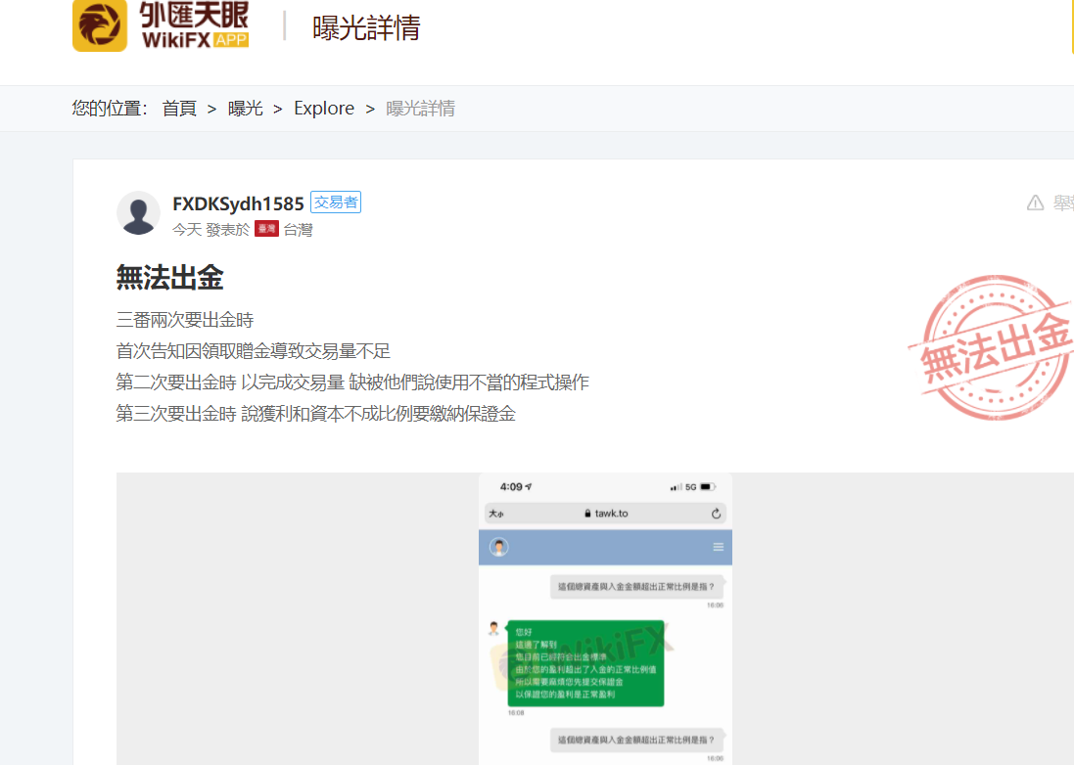Click the agent avatar in chat header
Viewport: 1074px width, 765px height.
pyautogui.click(x=499, y=547)
